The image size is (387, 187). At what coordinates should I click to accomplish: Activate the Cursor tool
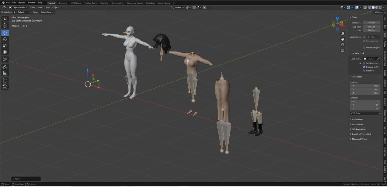pos(5,26)
